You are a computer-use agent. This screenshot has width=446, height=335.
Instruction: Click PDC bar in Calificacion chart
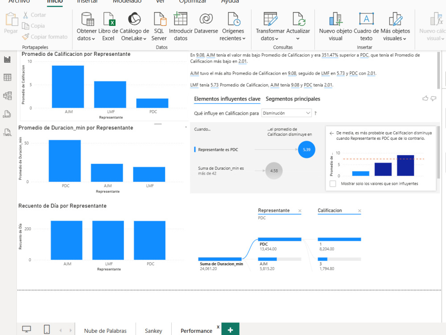click(x=153, y=103)
